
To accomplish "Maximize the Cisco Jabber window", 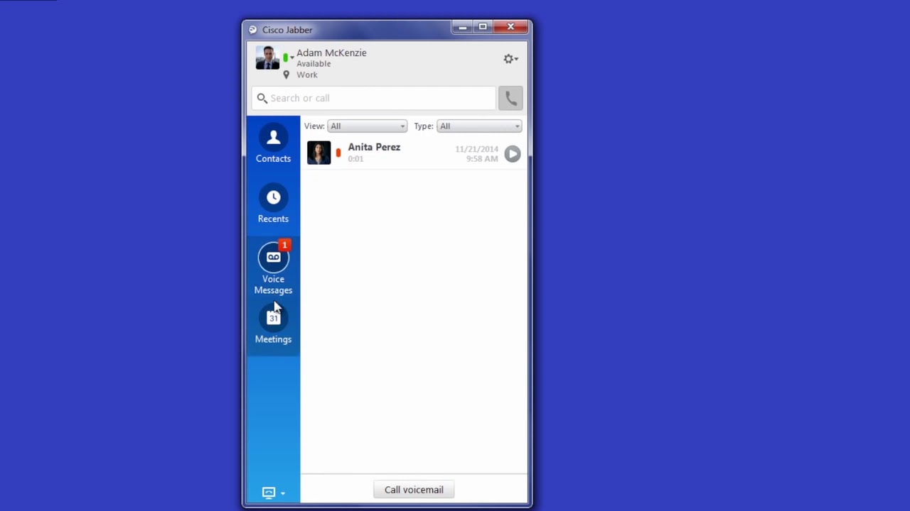I will (x=483, y=27).
